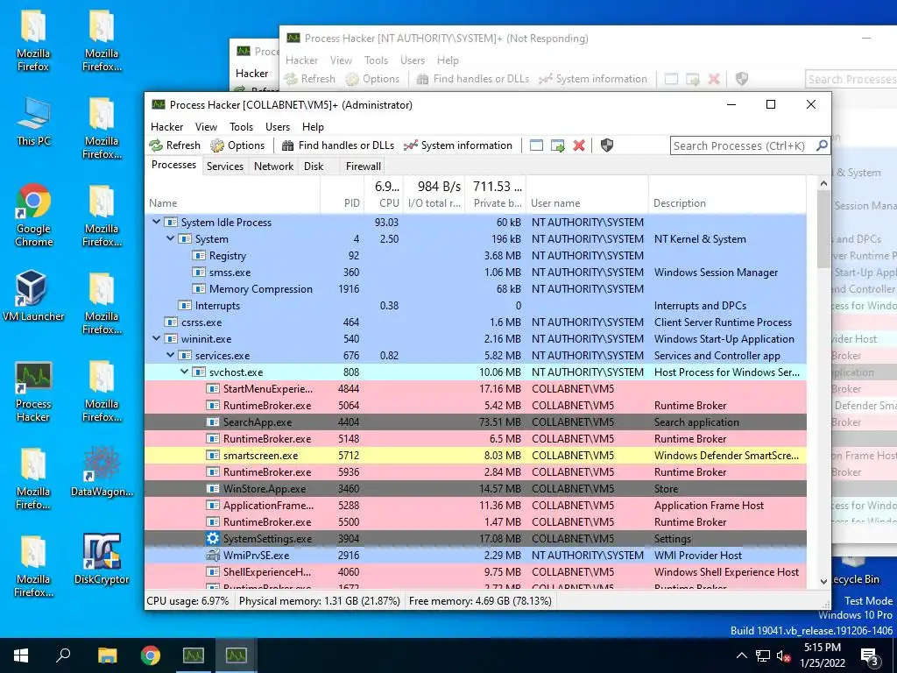Viewport: 897px width, 673px height.
Task: Switch to the Firewall tab
Action: [364, 166]
